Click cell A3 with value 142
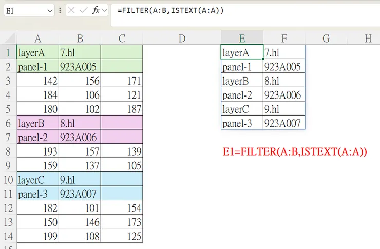 (x=37, y=81)
